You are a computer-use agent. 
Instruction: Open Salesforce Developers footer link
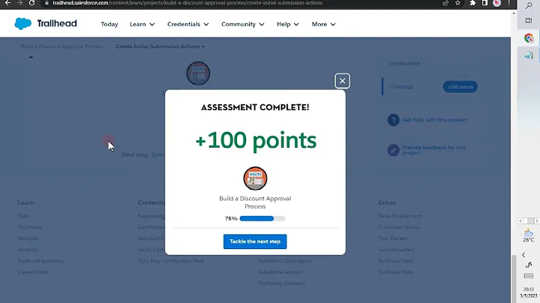[x=285, y=261]
